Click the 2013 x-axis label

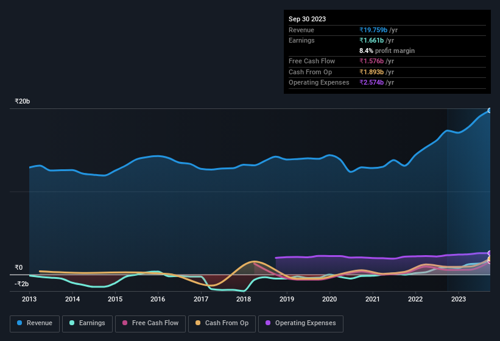pos(29,299)
